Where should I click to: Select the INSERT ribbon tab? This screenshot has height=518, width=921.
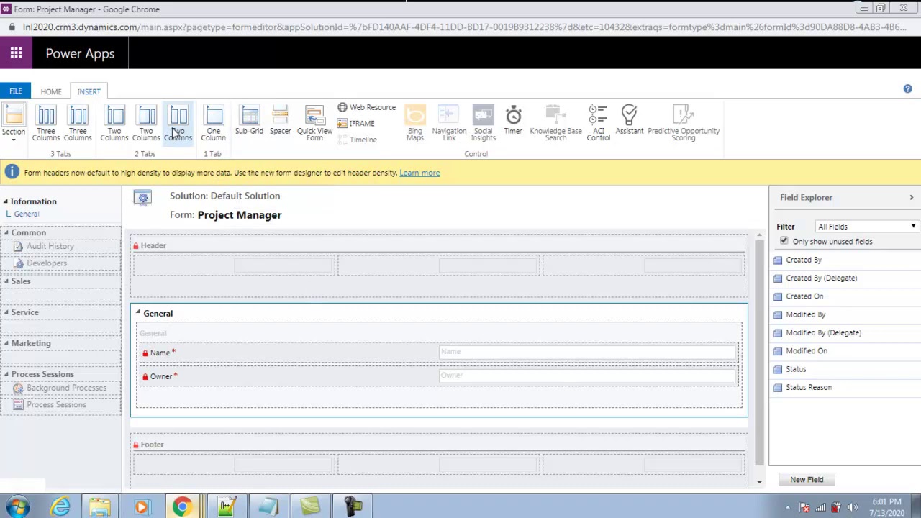[89, 91]
